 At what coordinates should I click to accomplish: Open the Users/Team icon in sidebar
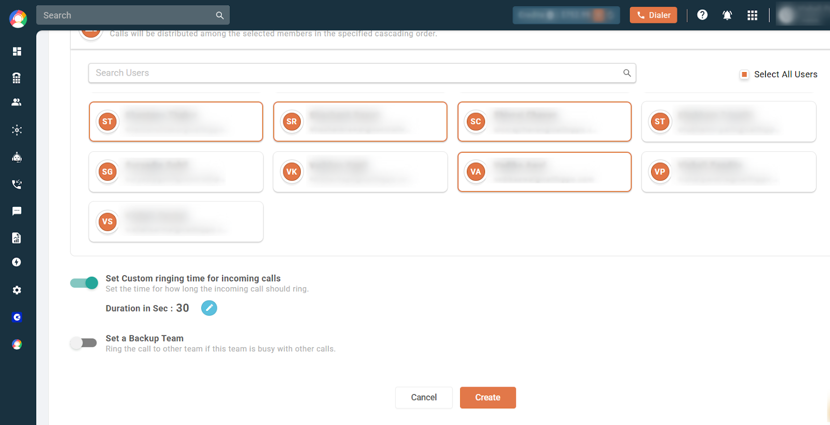click(x=17, y=102)
